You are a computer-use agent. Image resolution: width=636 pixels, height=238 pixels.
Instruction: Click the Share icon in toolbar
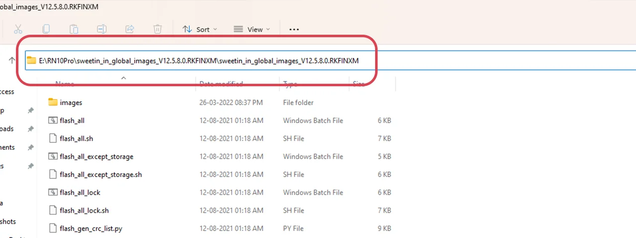(130, 29)
